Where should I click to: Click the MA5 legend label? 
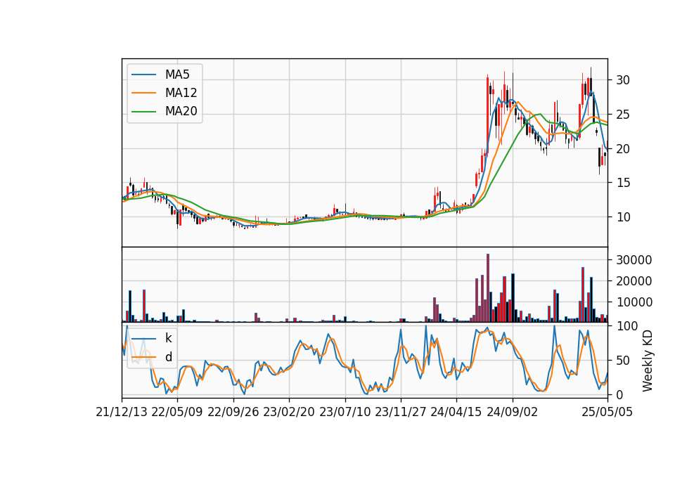coord(177,75)
